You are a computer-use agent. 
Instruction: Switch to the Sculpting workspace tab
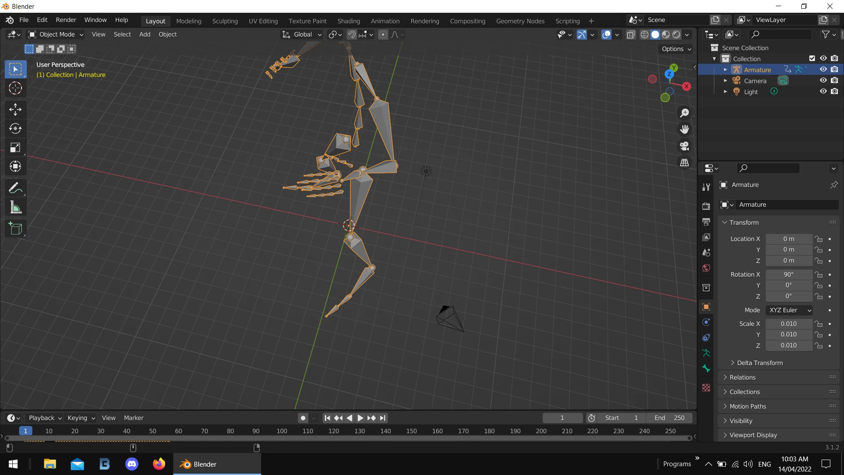[x=225, y=21]
